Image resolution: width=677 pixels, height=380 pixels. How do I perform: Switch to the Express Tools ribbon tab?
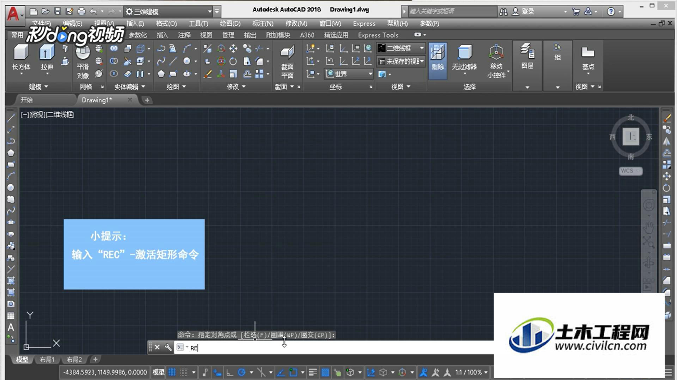tap(378, 35)
